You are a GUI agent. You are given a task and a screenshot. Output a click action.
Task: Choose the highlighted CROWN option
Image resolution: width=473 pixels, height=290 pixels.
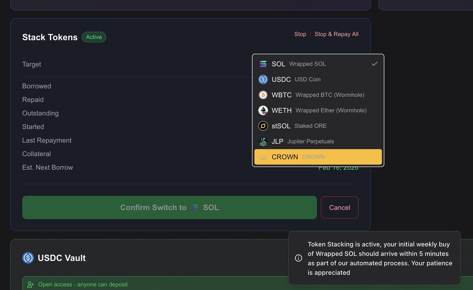click(x=318, y=157)
